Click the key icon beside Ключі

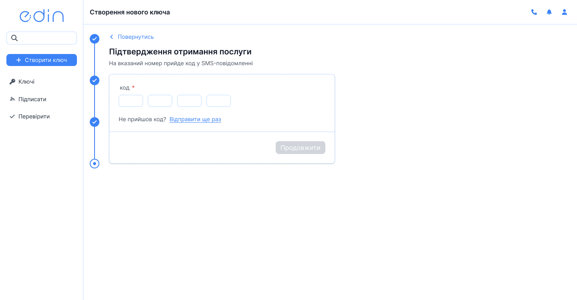(x=12, y=82)
